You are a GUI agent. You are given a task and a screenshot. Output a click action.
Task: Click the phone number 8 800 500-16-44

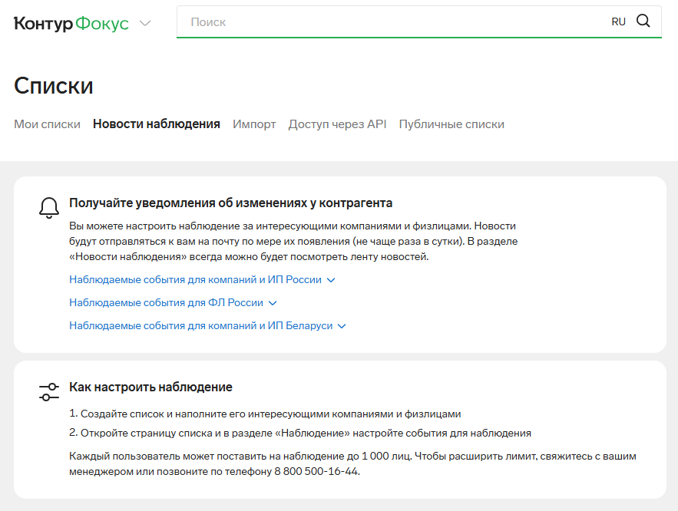click(316, 471)
